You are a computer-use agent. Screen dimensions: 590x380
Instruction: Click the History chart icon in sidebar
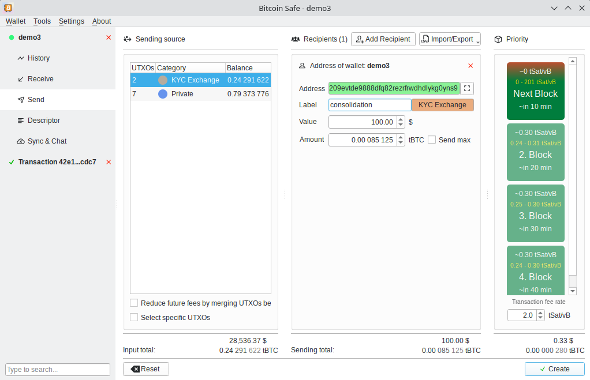(x=21, y=58)
